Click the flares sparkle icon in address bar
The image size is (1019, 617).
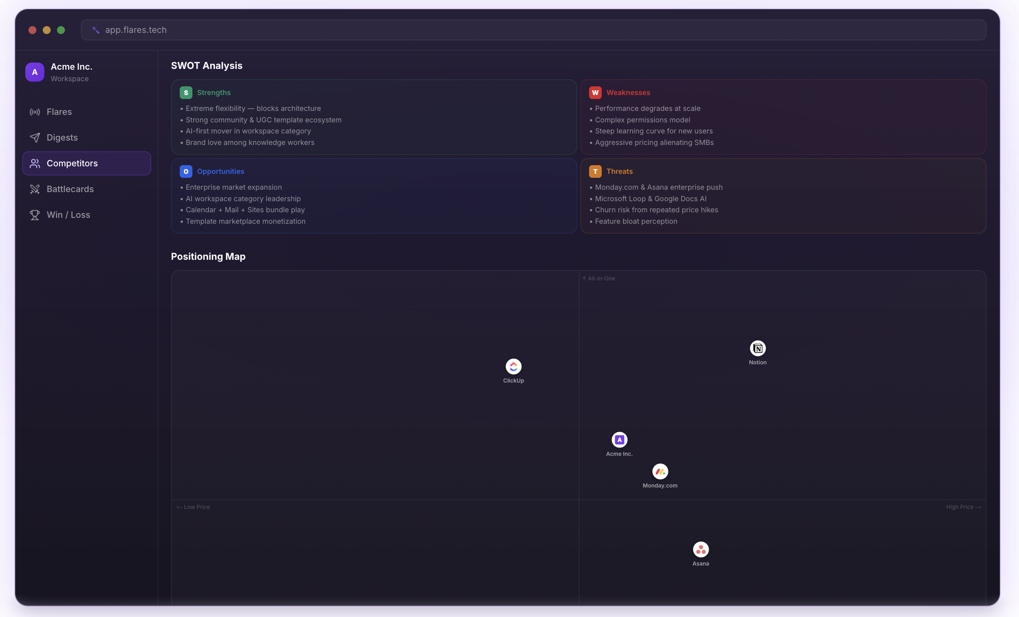pyautogui.click(x=95, y=30)
